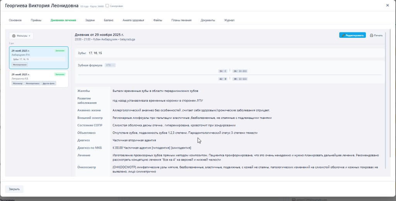Click the gear icon in Фильтры
The width and height of the screenshot is (396, 201).
tap(14, 35)
